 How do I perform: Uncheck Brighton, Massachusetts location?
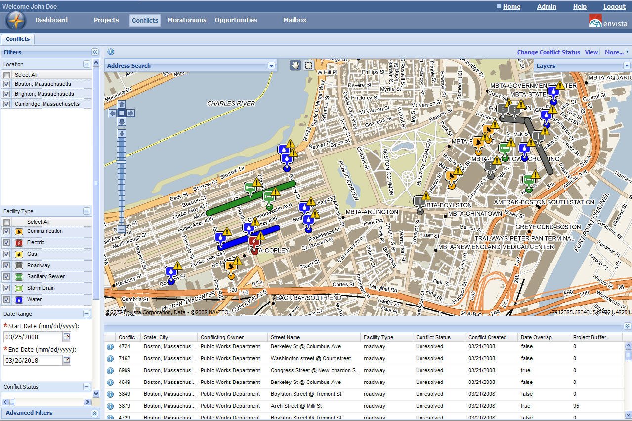click(x=7, y=94)
